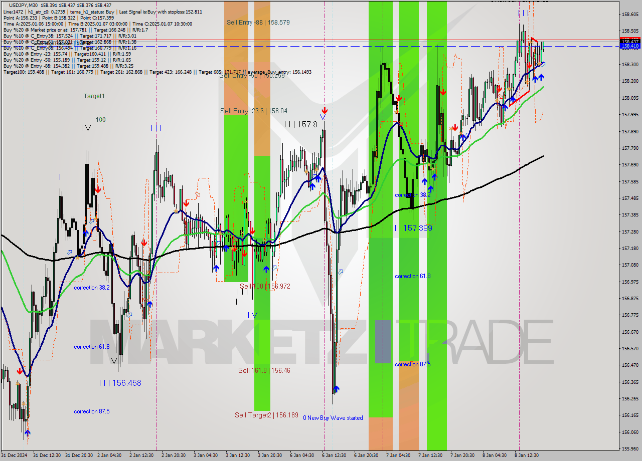Viewport: 642px width, 461px height.
Task: Select the 158.200 price axis label
Action: [x=630, y=81]
